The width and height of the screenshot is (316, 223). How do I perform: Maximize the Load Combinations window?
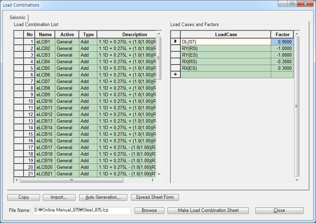click(292, 3)
